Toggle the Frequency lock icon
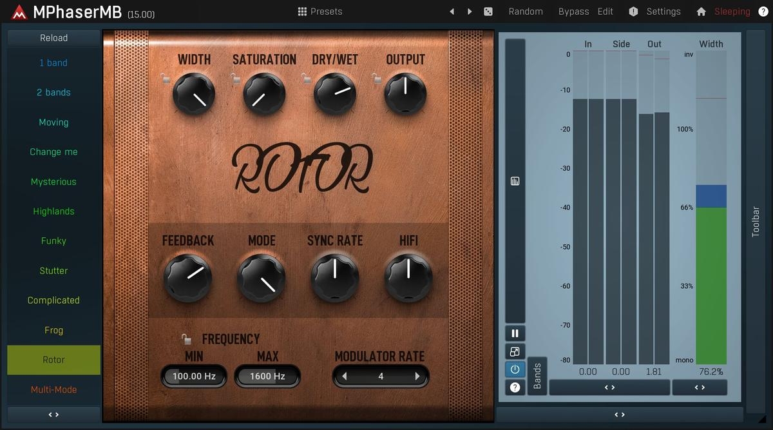 tap(186, 339)
